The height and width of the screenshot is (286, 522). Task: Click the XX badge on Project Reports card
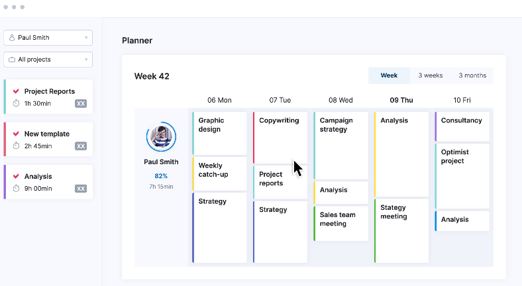click(81, 104)
